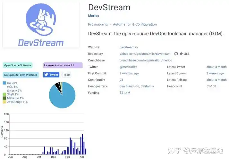Image resolution: width=229 pixels, height=160 pixels.
Task: Click the tweet count 1860
Action: (x=66, y=75)
